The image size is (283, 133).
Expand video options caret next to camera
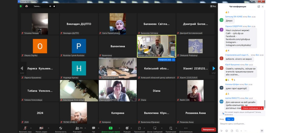click(48, 128)
